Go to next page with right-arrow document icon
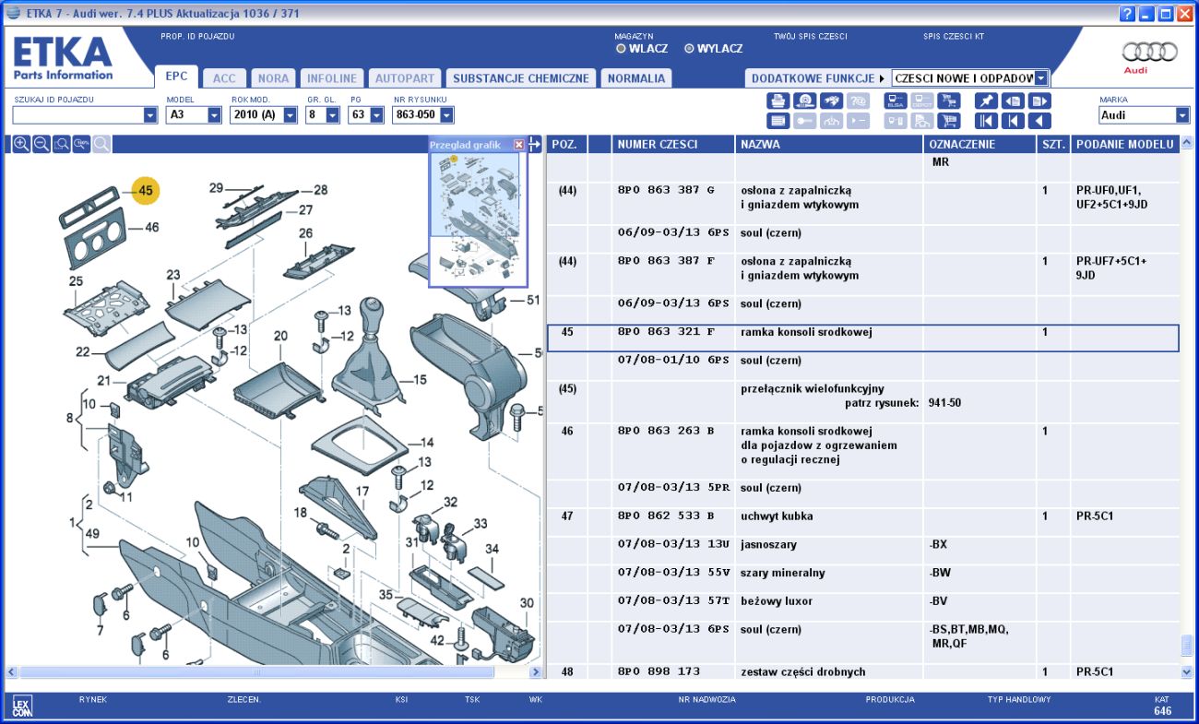1199x724 pixels. tap(1039, 101)
